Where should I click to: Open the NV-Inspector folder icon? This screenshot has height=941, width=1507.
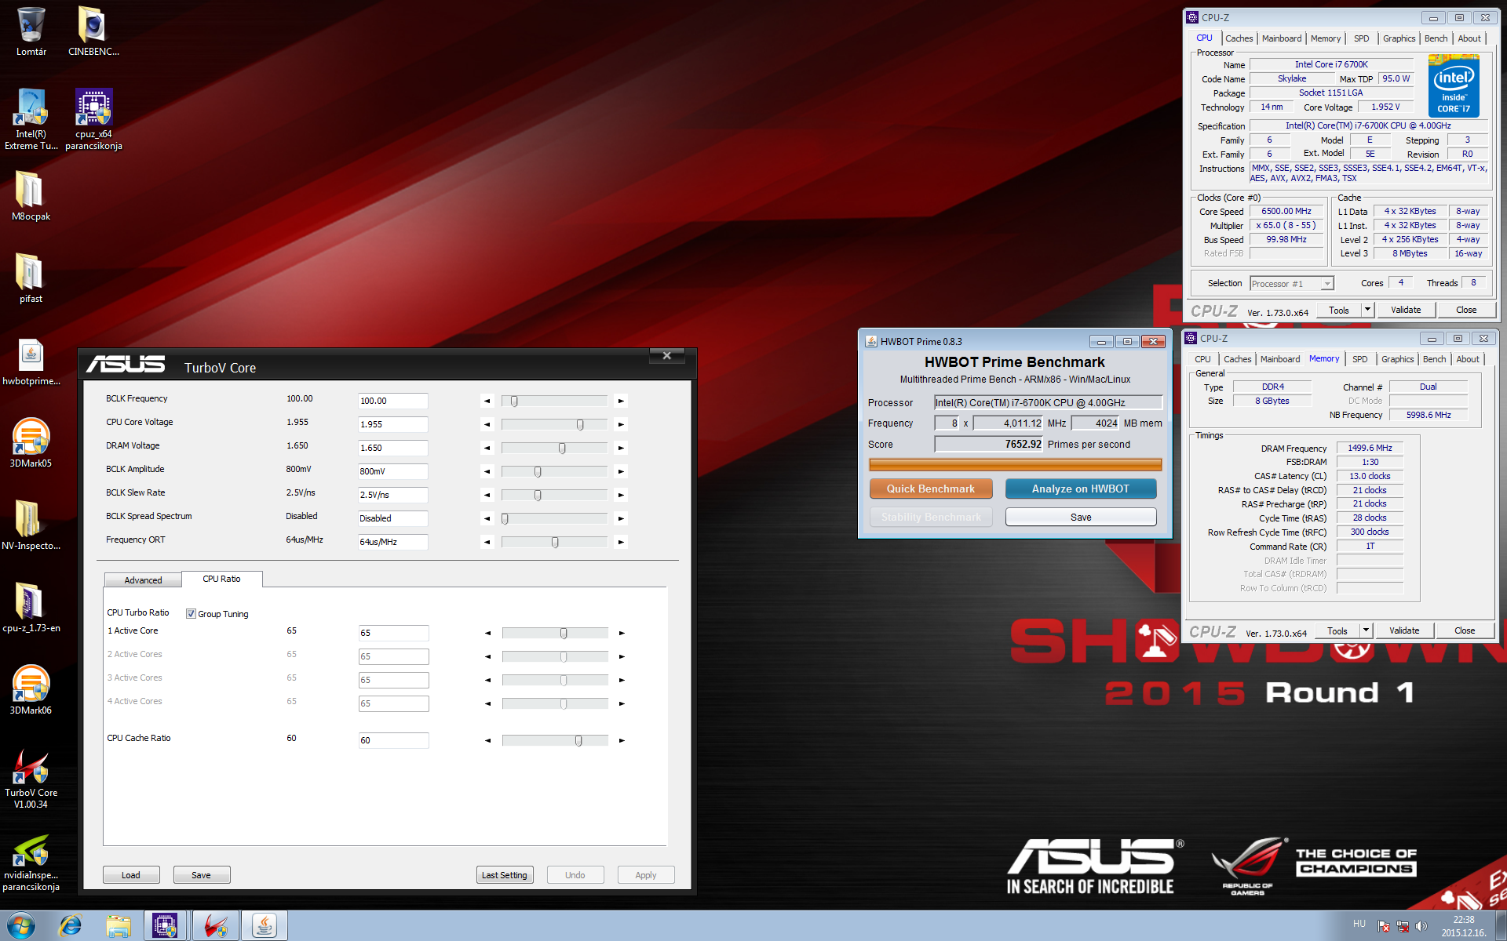click(x=31, y=525)
